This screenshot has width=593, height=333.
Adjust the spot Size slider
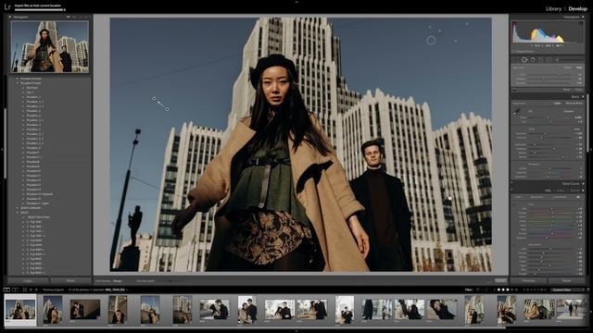(549, 74)
